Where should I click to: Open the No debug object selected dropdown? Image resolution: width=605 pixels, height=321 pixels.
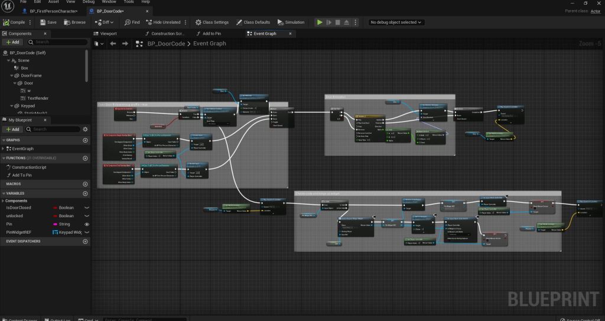coord(396,22)
